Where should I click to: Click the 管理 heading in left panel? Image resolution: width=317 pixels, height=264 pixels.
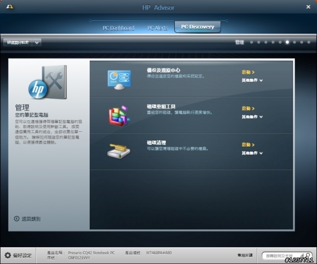click(x=22, y=107)
